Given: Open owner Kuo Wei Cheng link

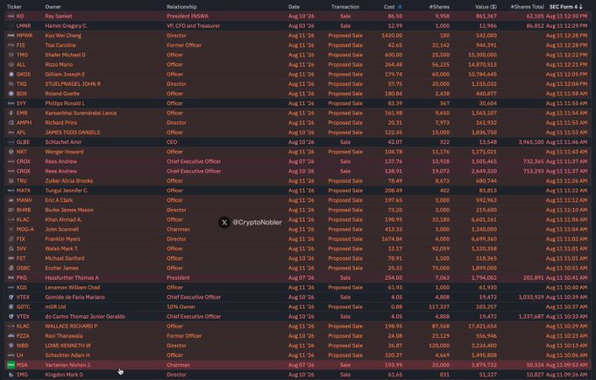Looking at the screenshot, I should pos(63,35).
